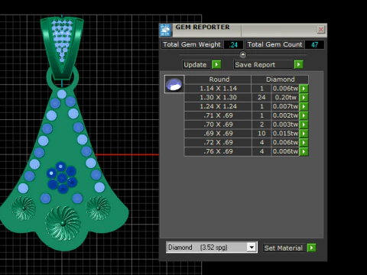Click the Gem Reporter title bar
367x275 pixels.
tap(243, 30)
